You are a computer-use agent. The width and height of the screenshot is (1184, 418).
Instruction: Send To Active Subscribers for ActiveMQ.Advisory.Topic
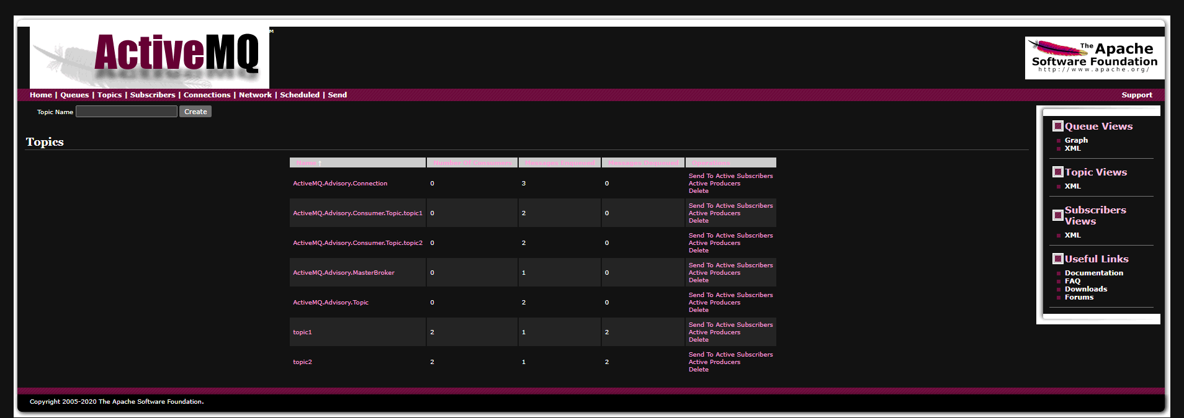[x=731, y=295]
